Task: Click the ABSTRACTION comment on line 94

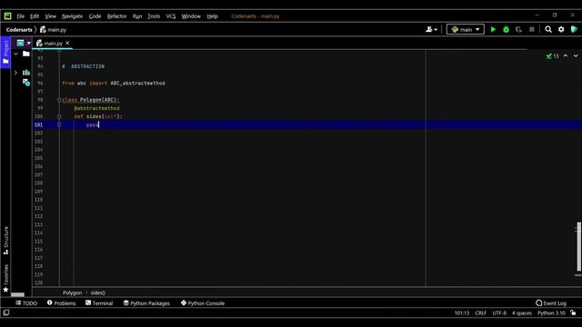Action: point(84,66)
